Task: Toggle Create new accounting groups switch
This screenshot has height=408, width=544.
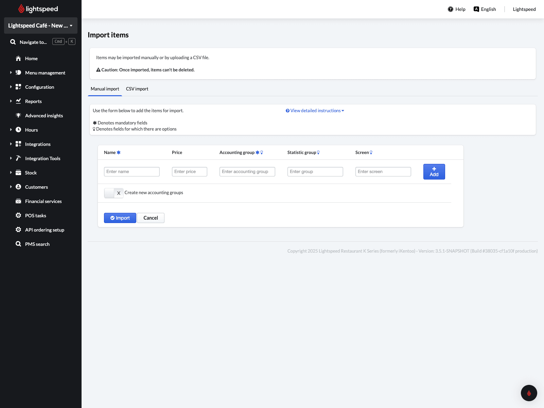Action: click(113, 193)
